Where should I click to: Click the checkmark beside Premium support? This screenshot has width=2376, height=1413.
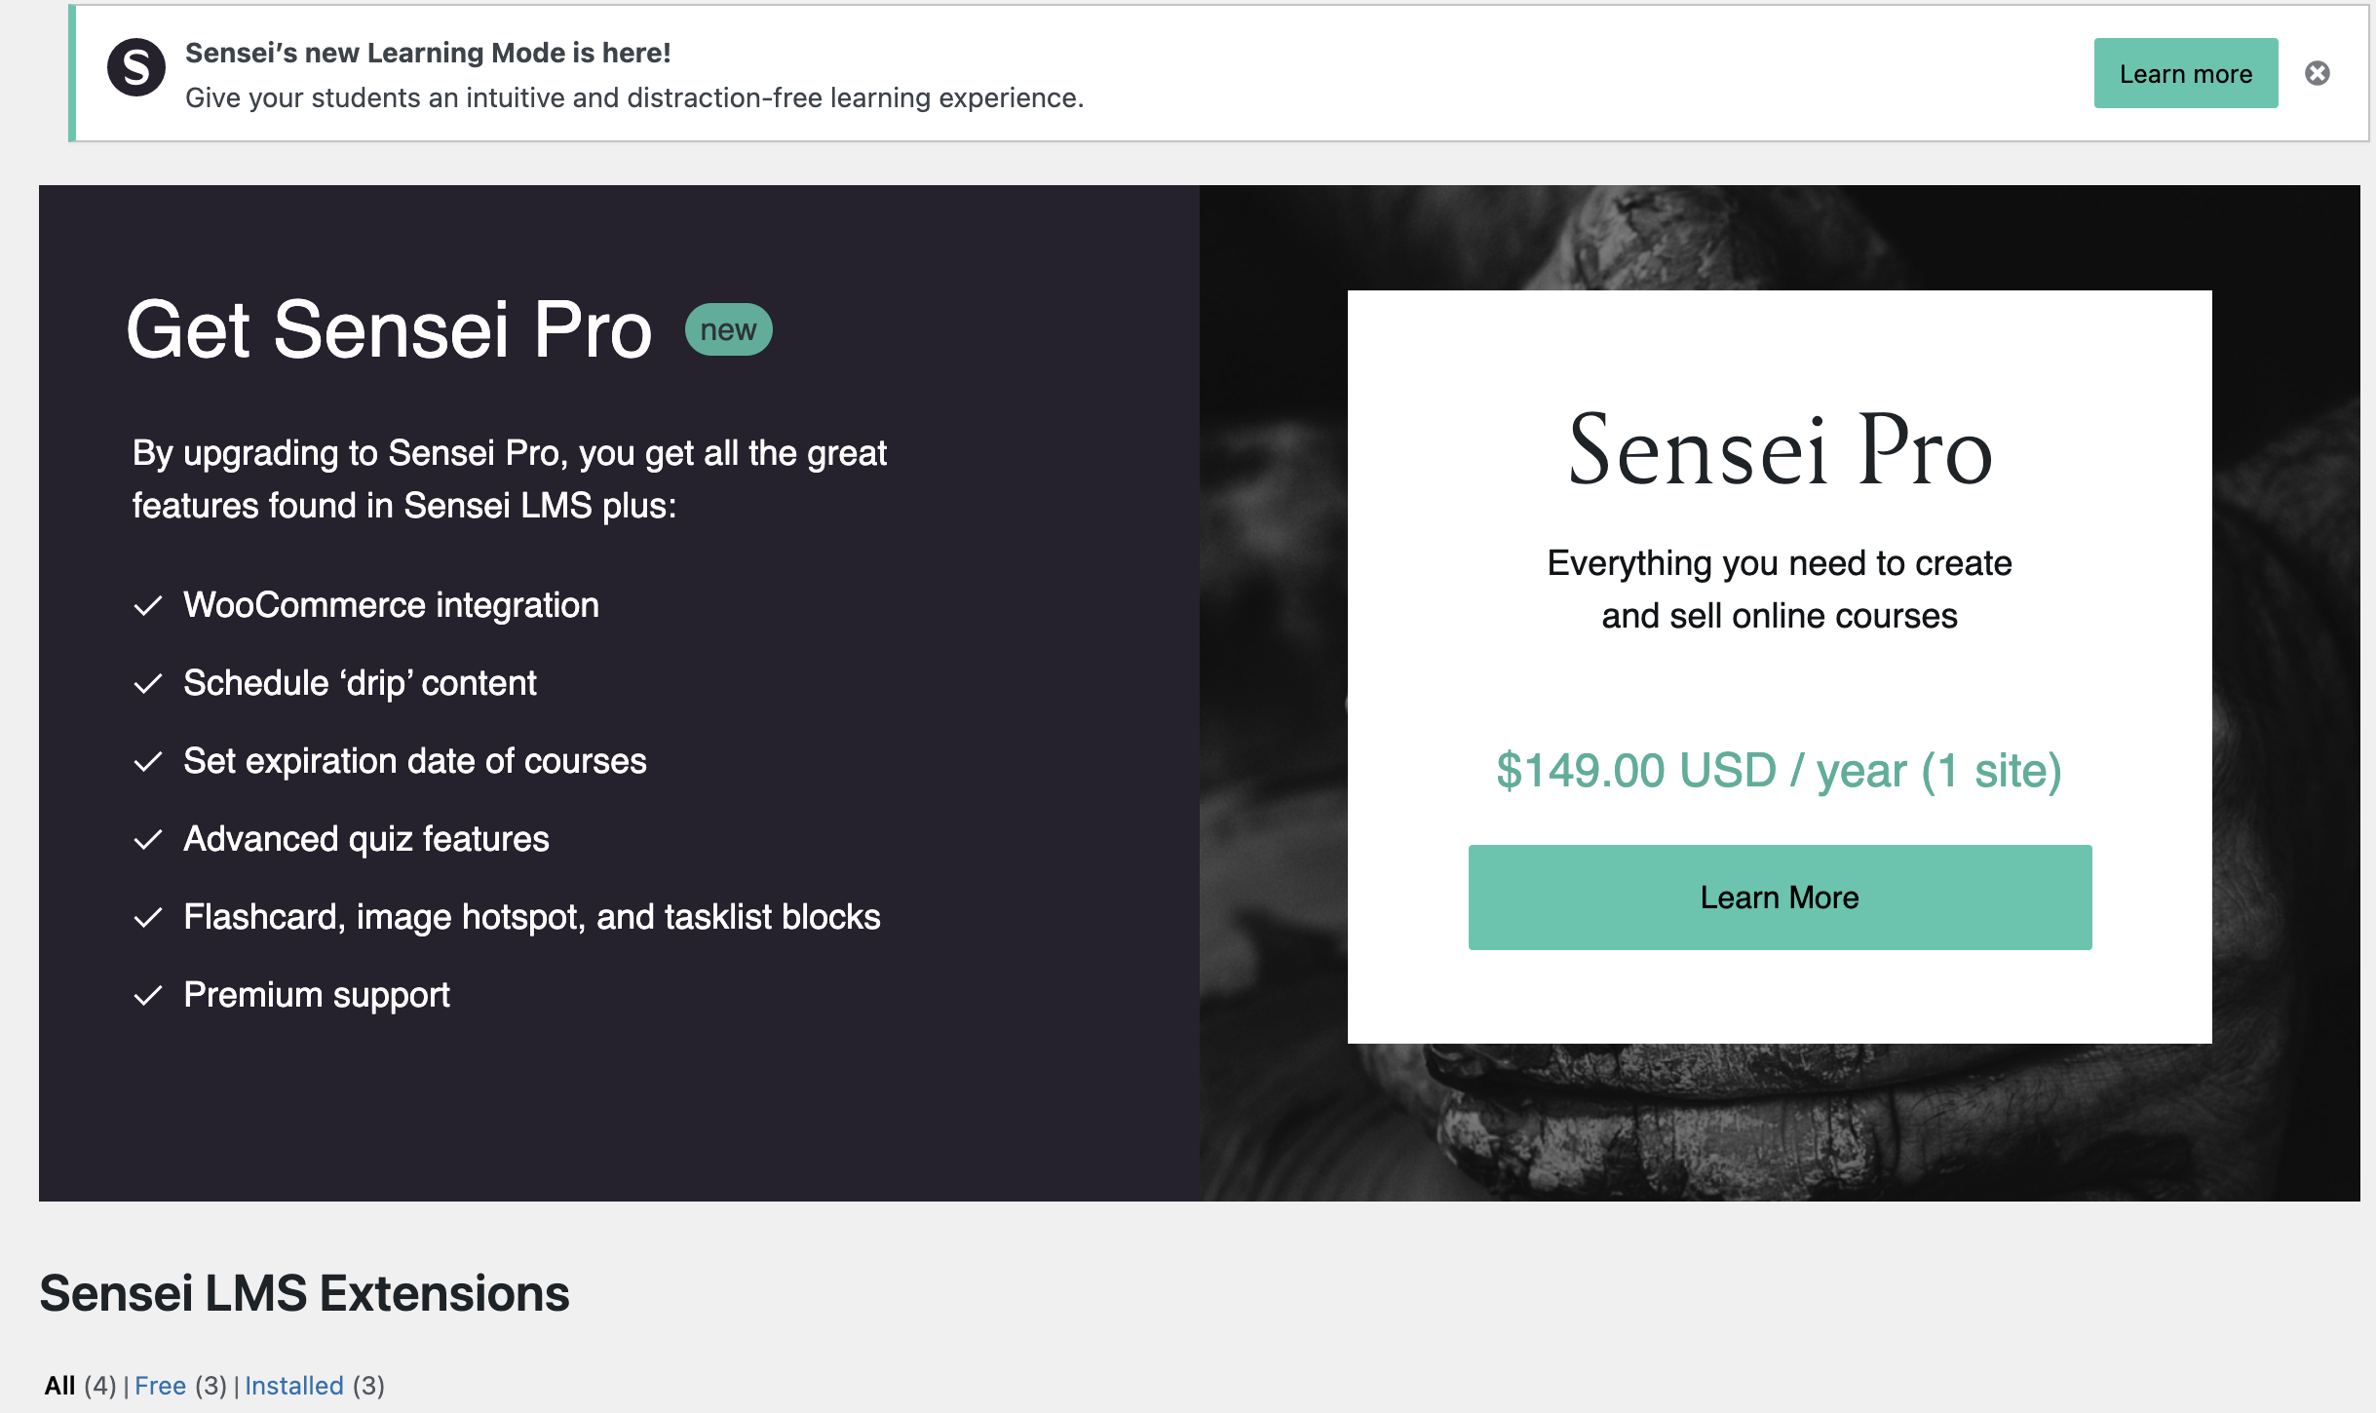(147, 995)
